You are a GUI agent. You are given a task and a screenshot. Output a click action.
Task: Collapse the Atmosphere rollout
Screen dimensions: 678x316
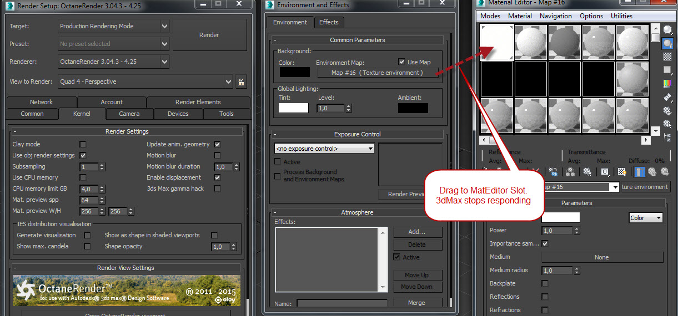coord(357,212)
